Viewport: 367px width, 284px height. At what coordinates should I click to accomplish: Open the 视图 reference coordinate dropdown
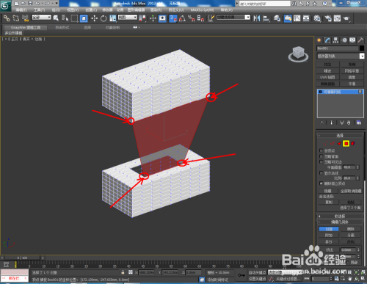pos(128,18)
